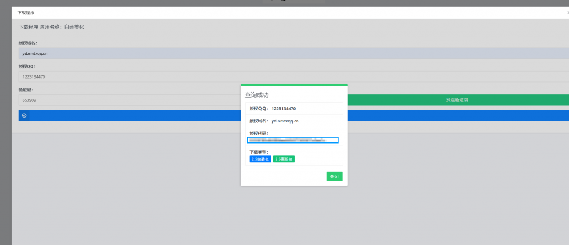Click the 下载类型 label in the dialog
This screenshot has height=245, width=569.
[259, 151]
